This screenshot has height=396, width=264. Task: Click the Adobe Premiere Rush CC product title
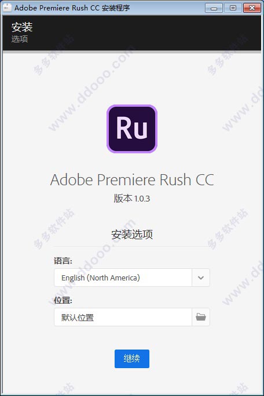click(x=132, y=179)
